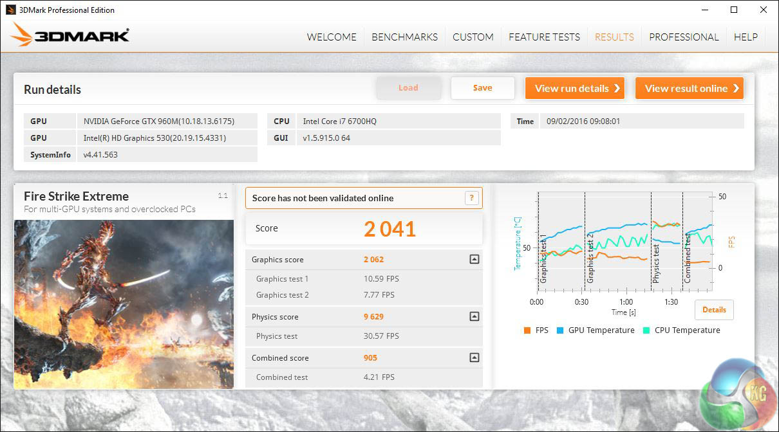Toggle the CPU Temperature legend entry

tap(682, 330)
